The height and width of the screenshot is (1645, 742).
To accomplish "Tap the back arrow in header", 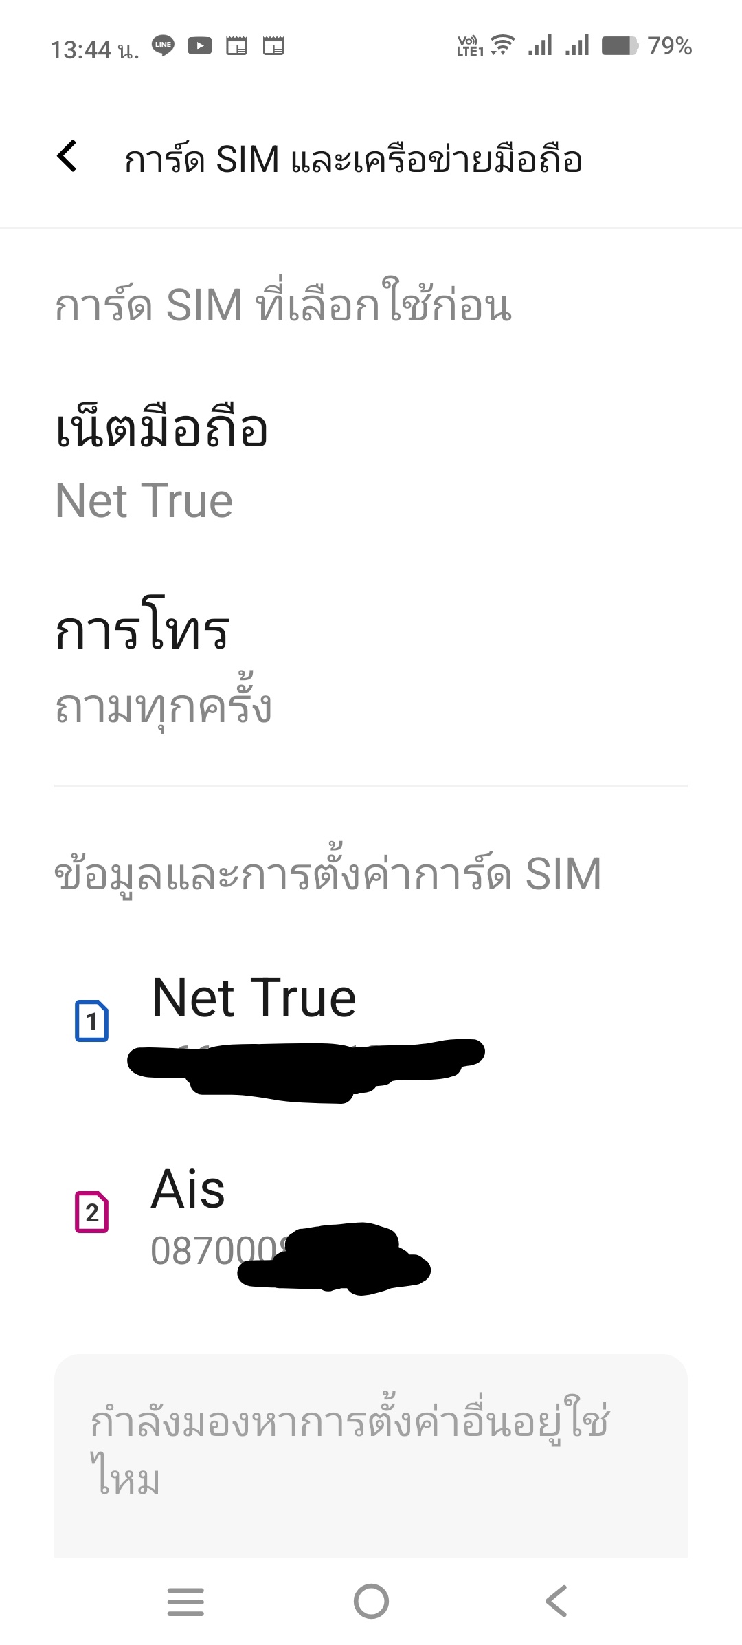I will 67,156.
